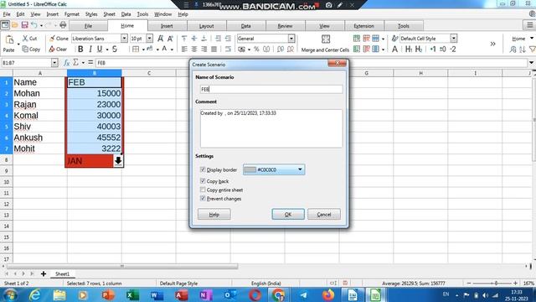The image size is (536, 302).
Task: Click OK in Create Scenario dialog
Action: pos(288,215)
